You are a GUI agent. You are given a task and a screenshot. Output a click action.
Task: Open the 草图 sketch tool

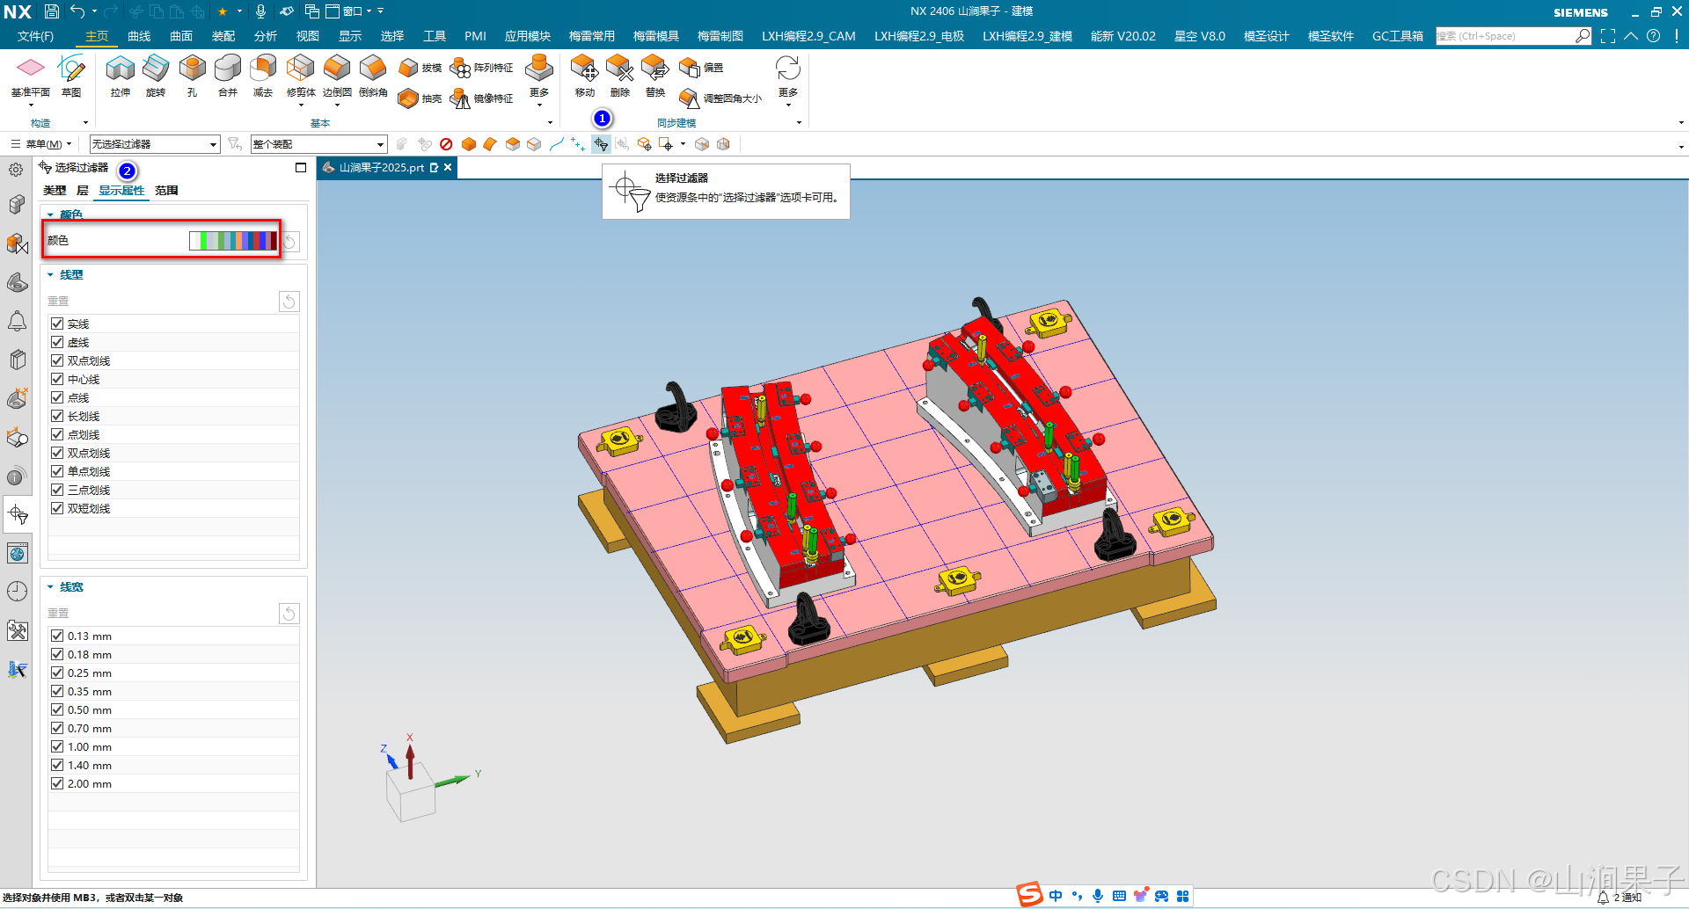coord(71,76)
